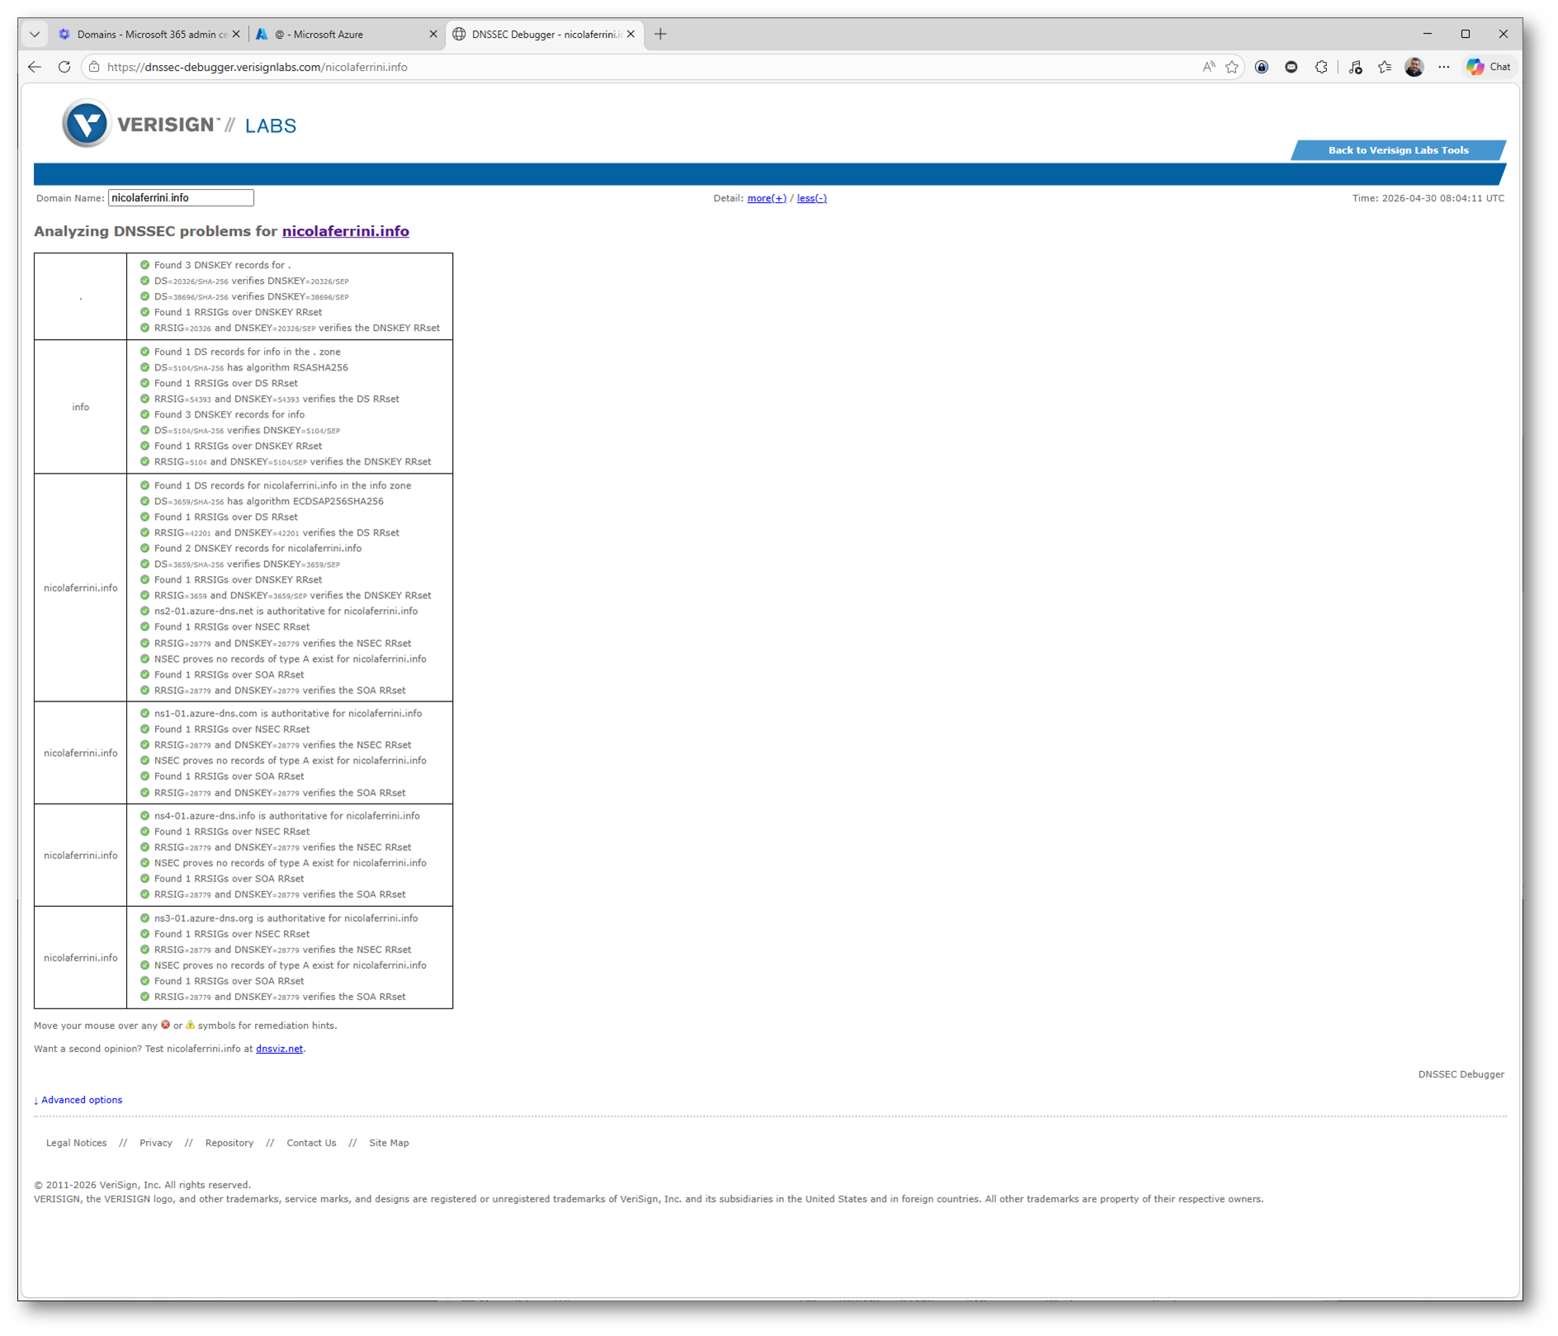Click the less(-) detail link
Screen dimensions: 1558x1336
tap(811, 198)
